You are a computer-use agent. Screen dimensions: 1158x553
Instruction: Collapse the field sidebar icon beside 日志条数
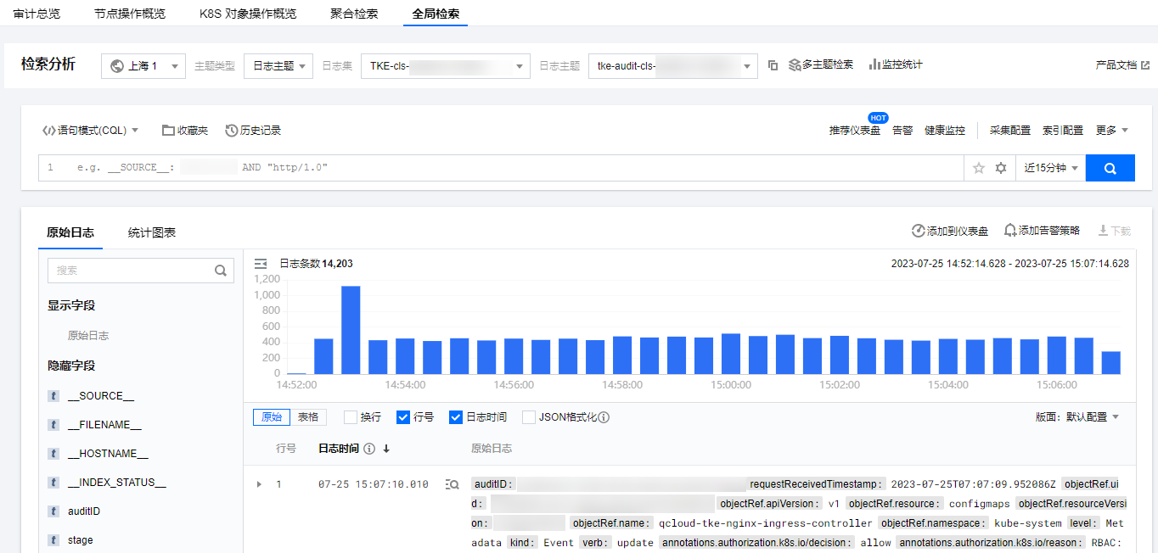[x=261, y=264]
